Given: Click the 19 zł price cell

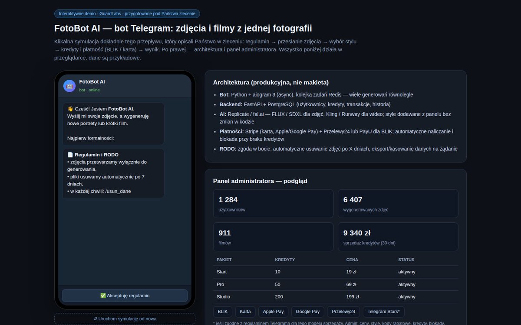Looking at the screenshot, I should coord(351,272).
